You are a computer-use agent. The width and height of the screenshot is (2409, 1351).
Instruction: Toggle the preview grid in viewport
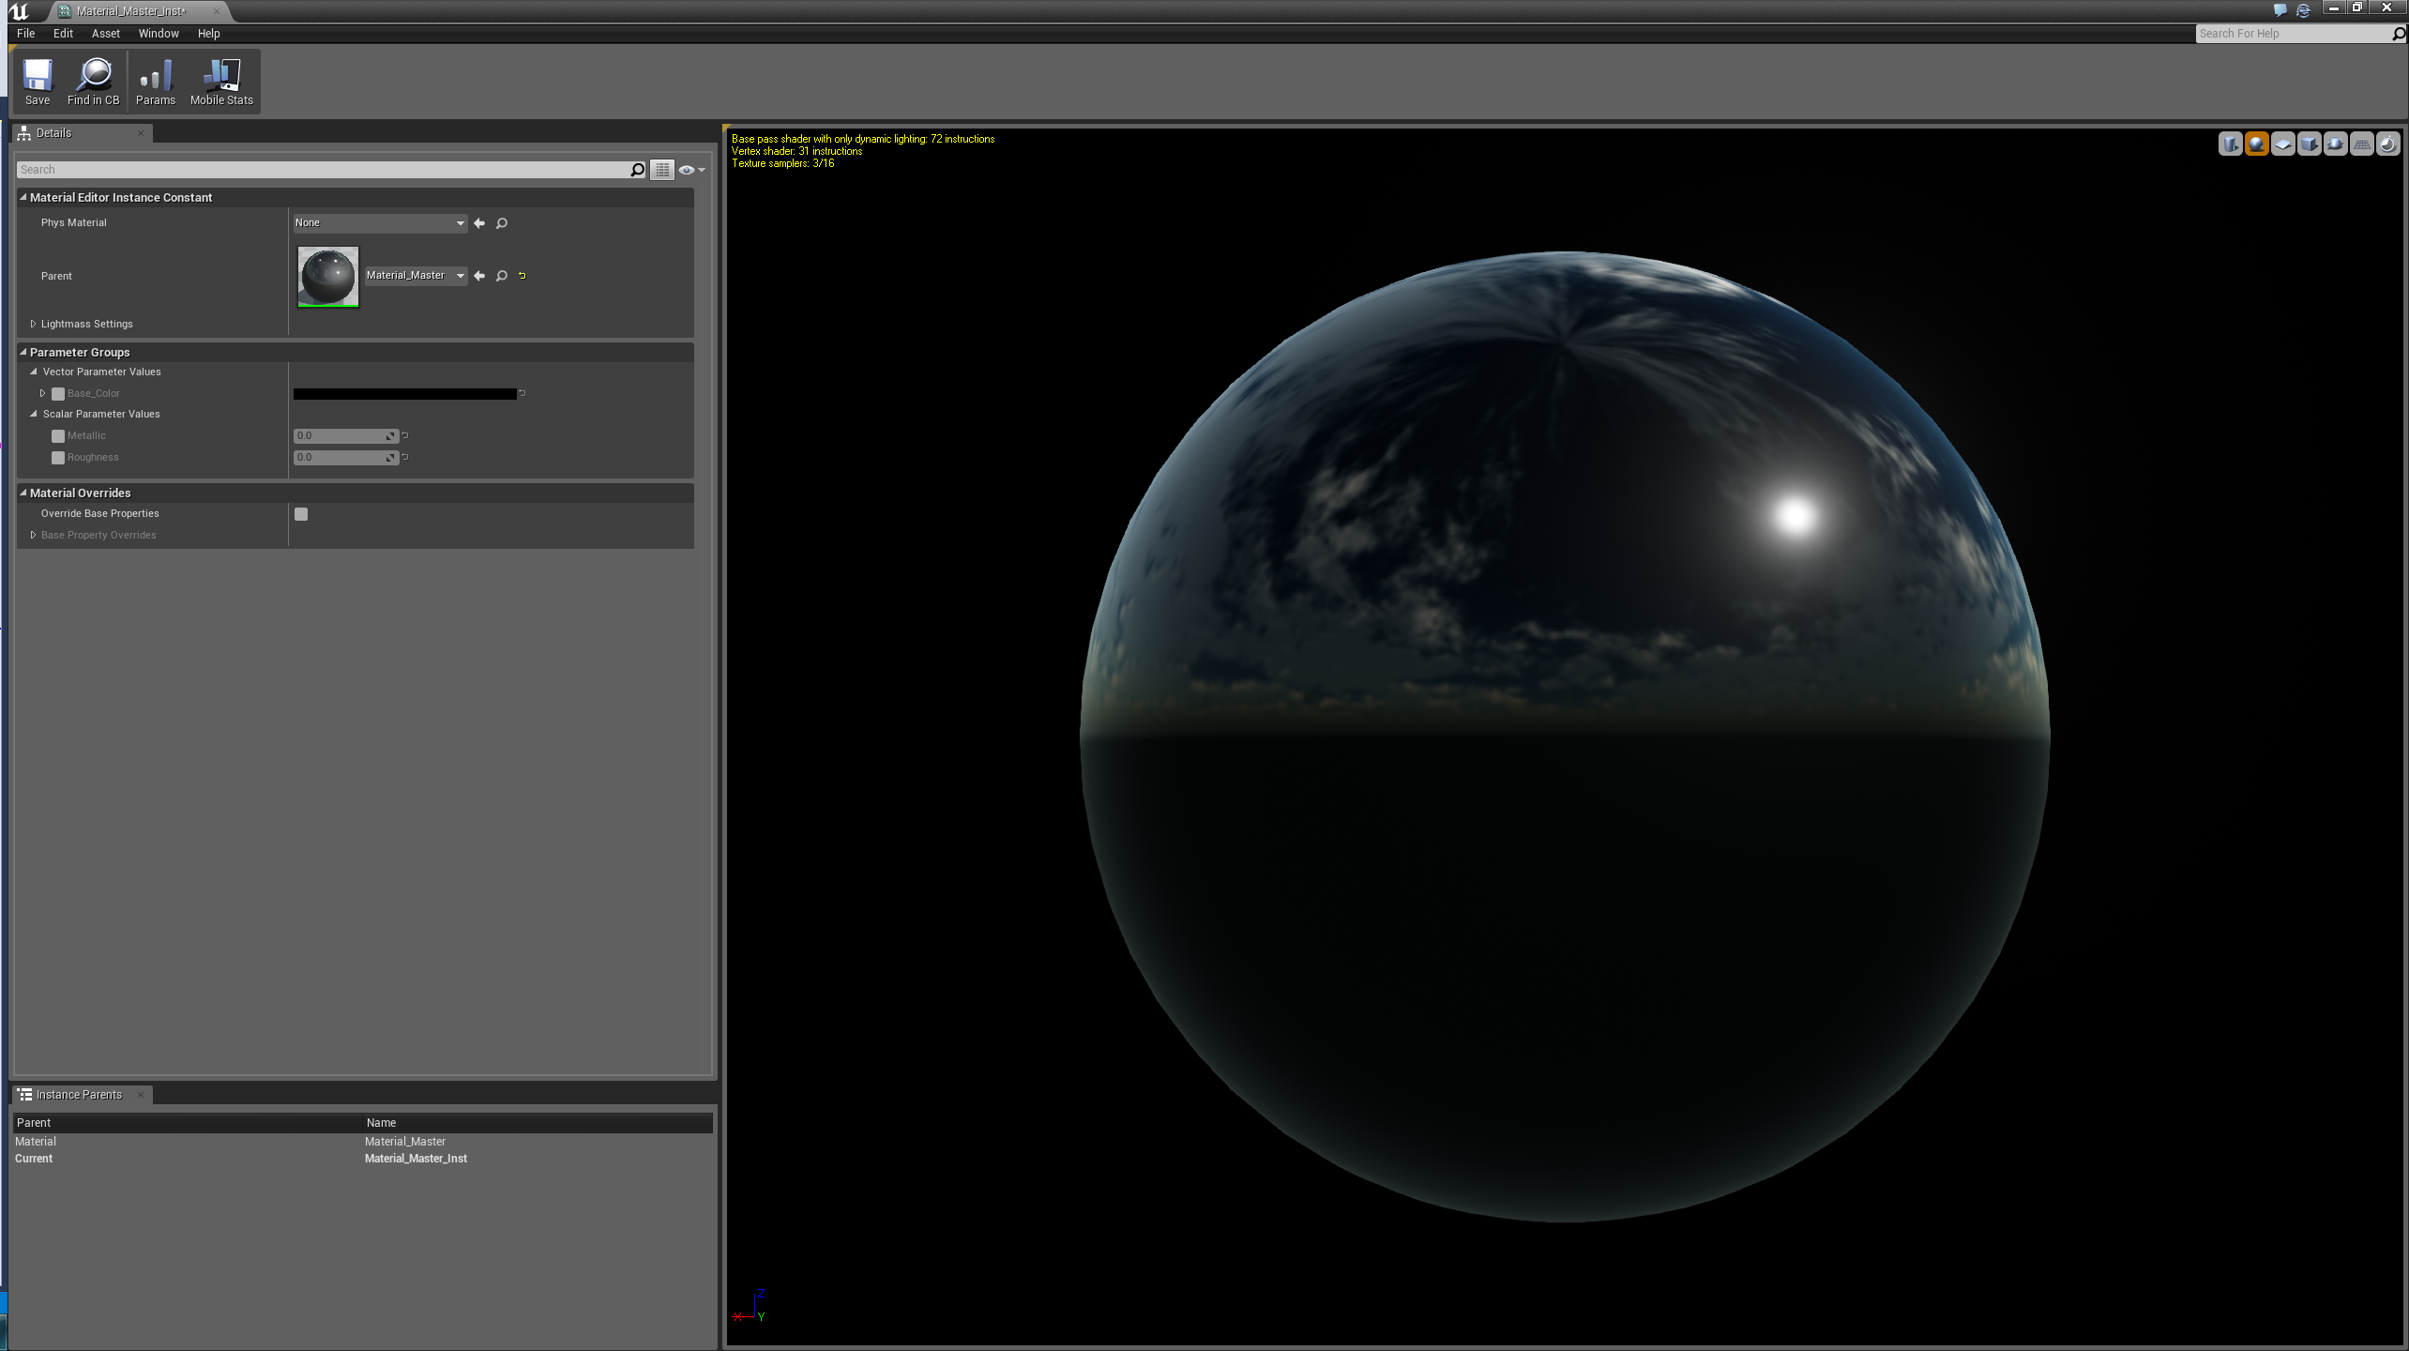point(2360,144)
